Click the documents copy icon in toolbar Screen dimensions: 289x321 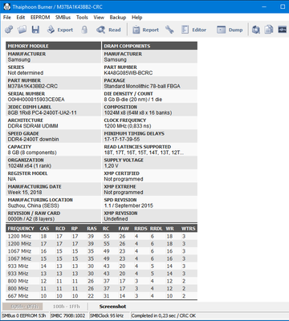pos(269,30)
